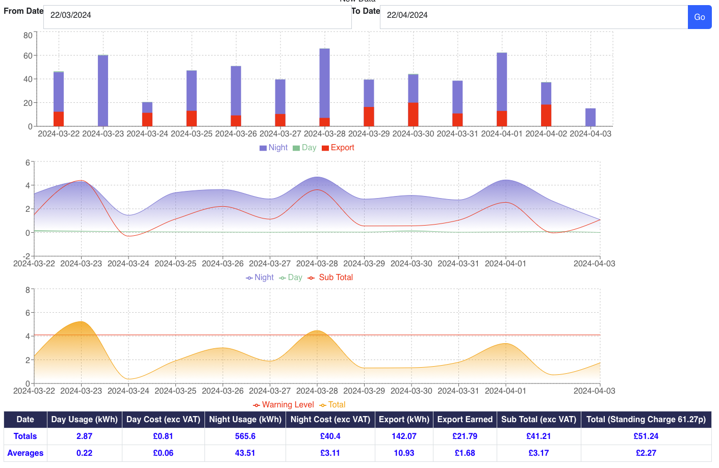Click the Day Cost (exc VAT) column header
Viewport: 719px width, 468px height.
click(163, 420)
